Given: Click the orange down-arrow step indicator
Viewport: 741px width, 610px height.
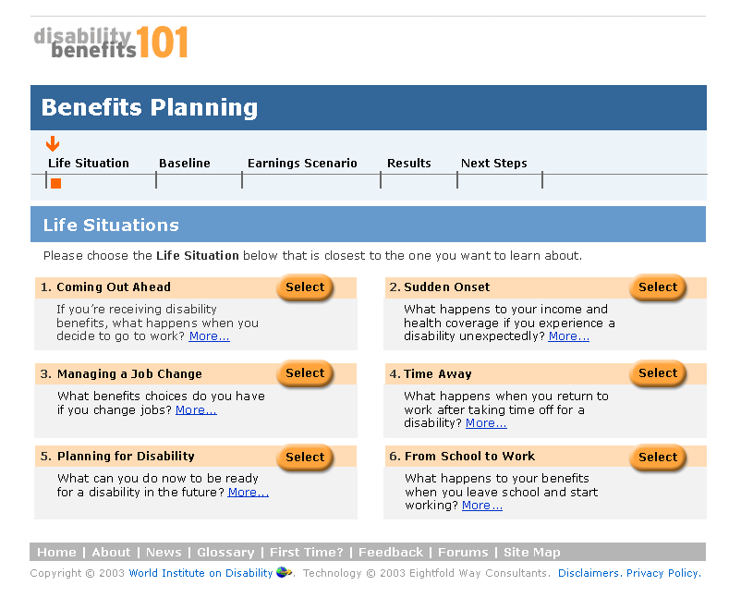Looking at the screenshot, I should tap(53, 143).
